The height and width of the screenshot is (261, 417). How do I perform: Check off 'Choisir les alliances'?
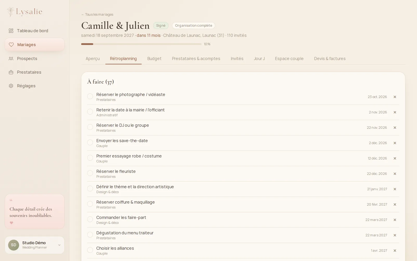tap(90, 250)
